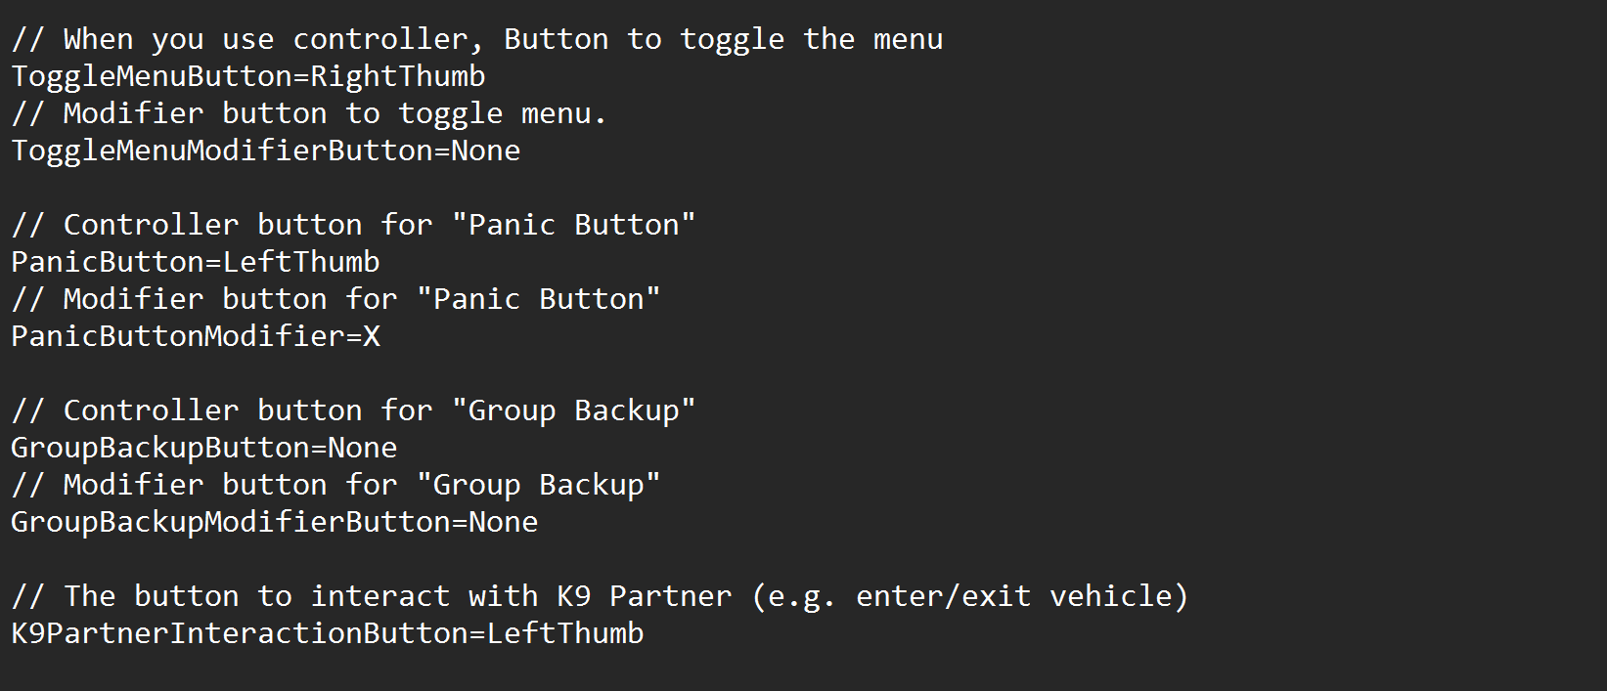
Task: Click the Controller button for "Panic Button" comment
Action: 353,225
